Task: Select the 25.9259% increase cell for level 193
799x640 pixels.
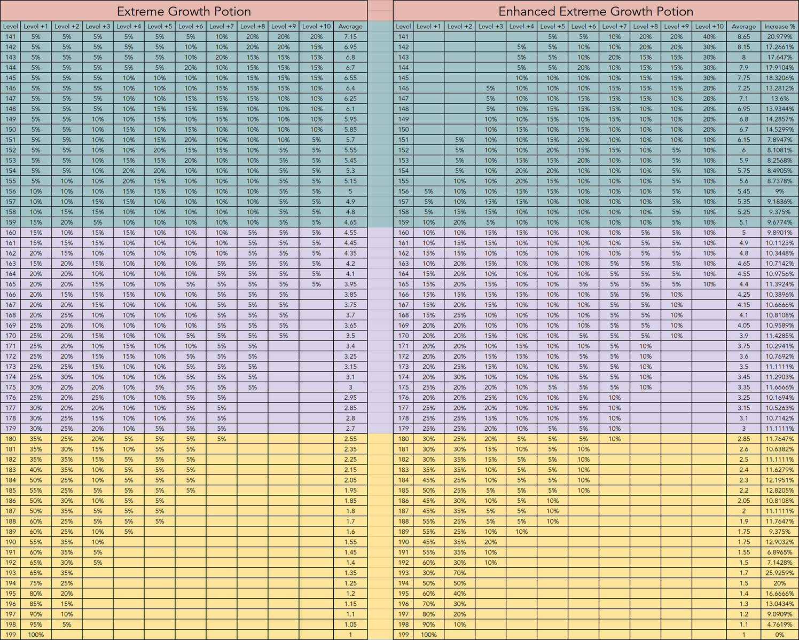Action: [x=780, y=573]
